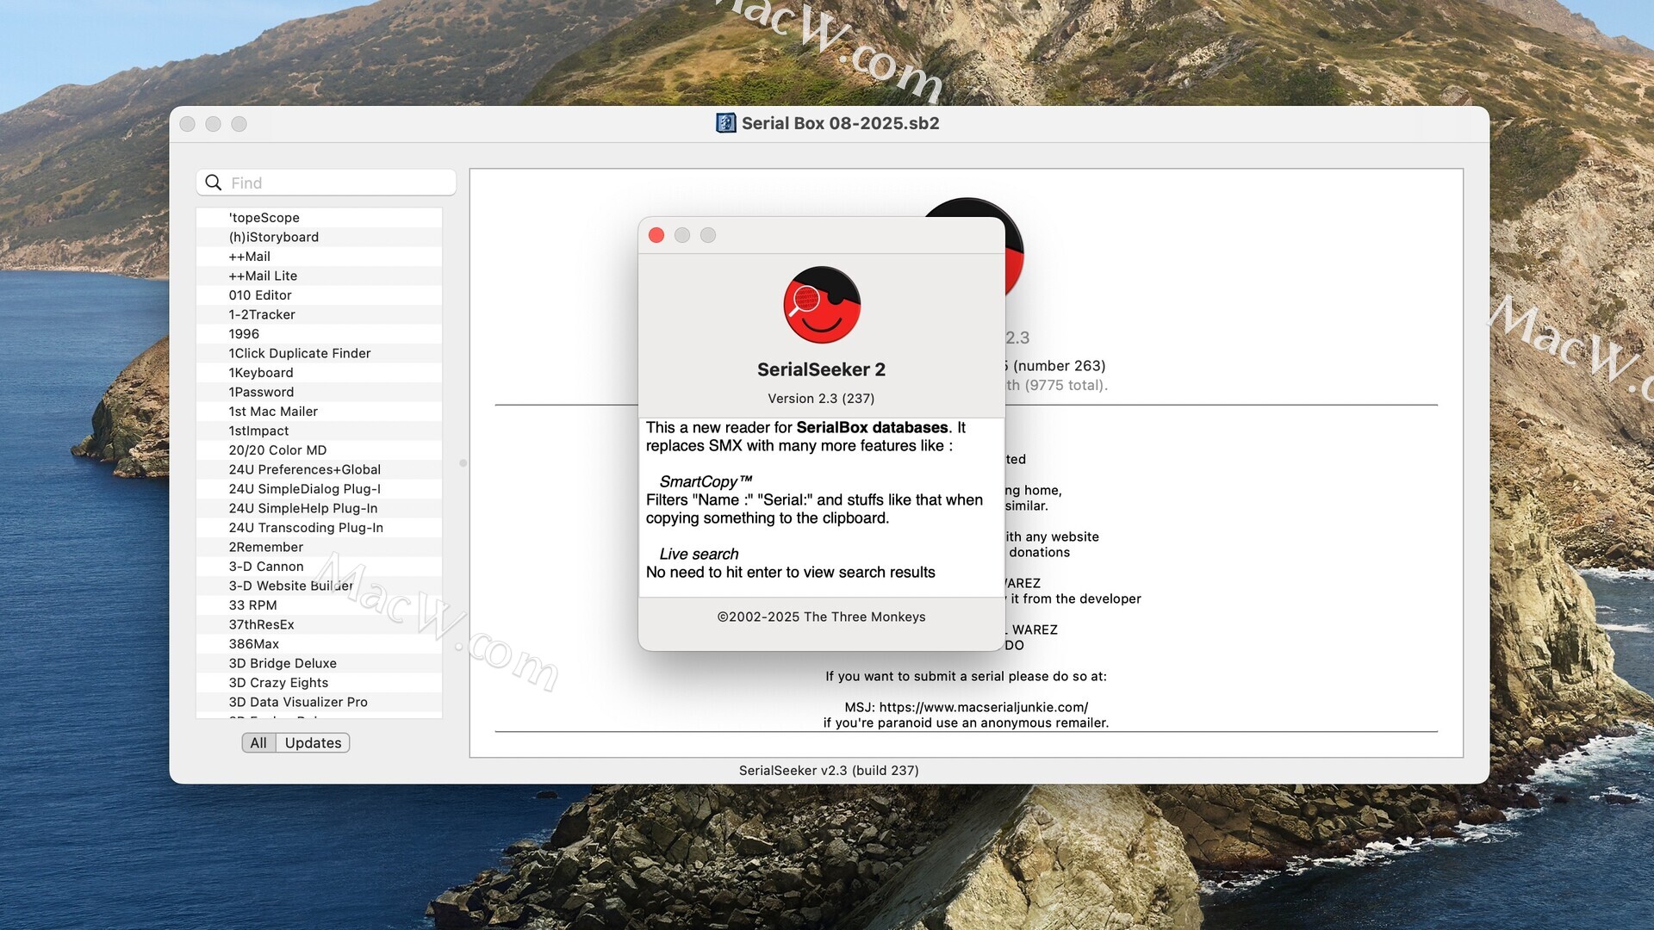The image size is (1654, 930).
Task: Select 3D Data Visualizer Pro entry
Action: point(320,702)
